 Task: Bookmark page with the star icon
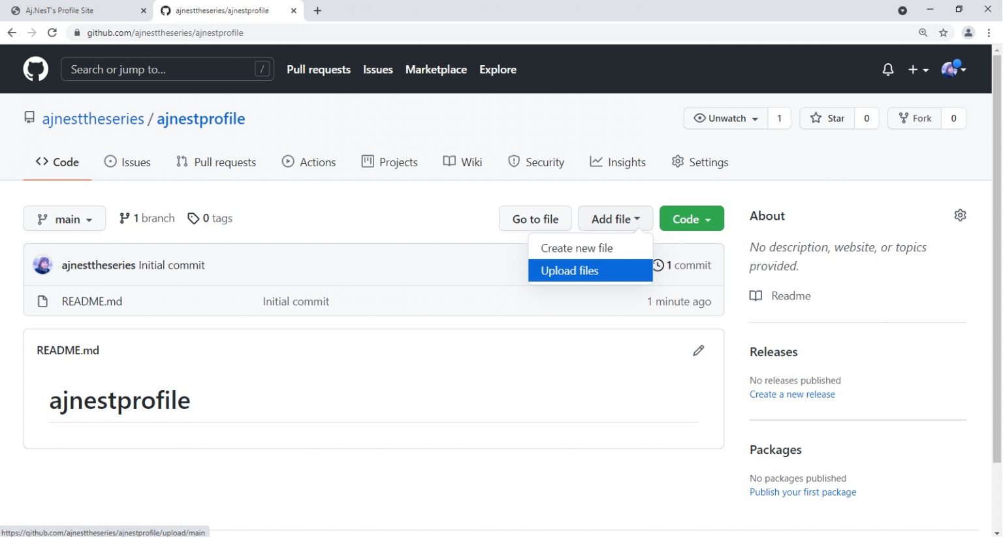(943, 33)
